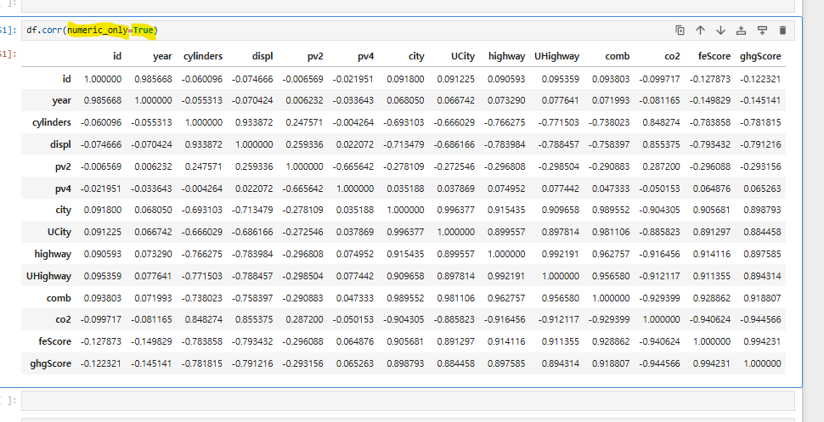The image size is (824, 422).
Task: Select 0.064876 in the pv4 row
Action: [712, 188]
